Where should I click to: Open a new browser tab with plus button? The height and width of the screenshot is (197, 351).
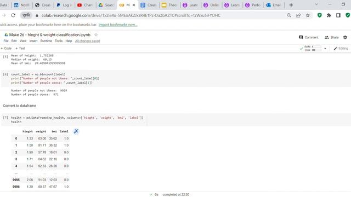pos(291,5)
